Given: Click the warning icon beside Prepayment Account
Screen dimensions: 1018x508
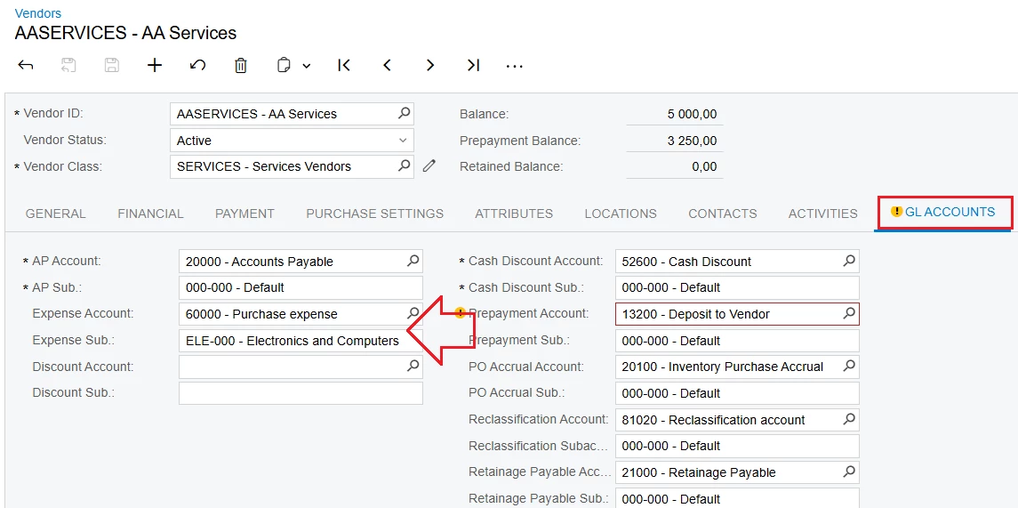Looking at the screenshot, I should click(461, 313).
